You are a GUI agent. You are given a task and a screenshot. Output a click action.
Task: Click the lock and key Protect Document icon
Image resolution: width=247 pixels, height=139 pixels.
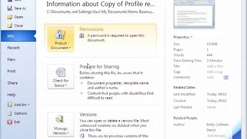(61, 34)
